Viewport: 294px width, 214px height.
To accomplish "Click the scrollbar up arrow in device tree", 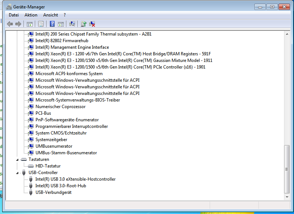I will pos(287,34).
